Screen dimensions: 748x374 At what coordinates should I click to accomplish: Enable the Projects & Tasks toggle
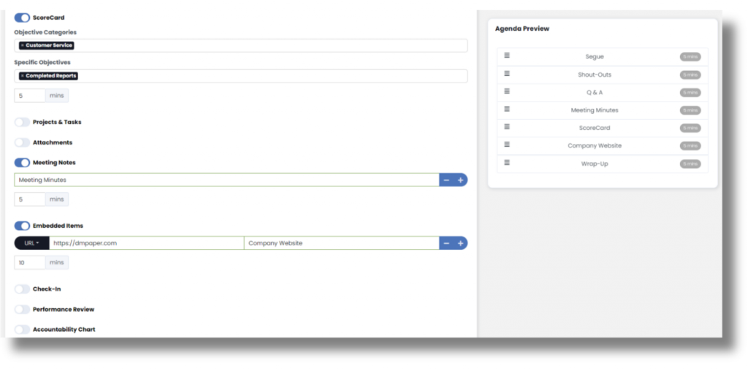pyautogui.click(x=22, y=122)
